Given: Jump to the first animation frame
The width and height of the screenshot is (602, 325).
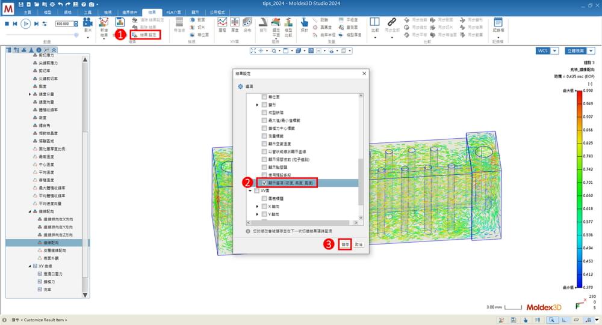Looking at the screenshot, I should pos(15,24).
